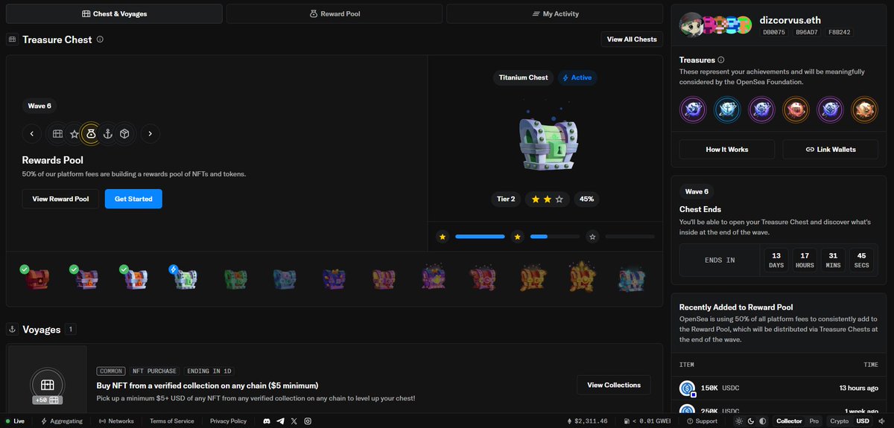Image resolution: width=894 pixels, height=428 pixels.
Task: Switch to dark theme moon icon
Action: coord(750,421)
